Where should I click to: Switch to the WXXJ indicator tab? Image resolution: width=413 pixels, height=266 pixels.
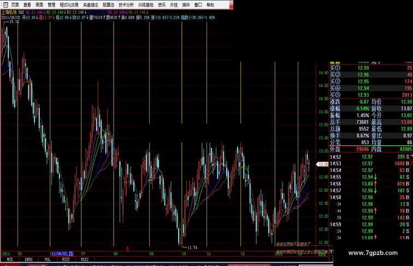coord(85,259)
